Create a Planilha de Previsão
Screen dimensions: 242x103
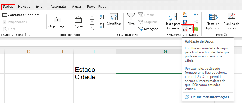click(231, 21)
